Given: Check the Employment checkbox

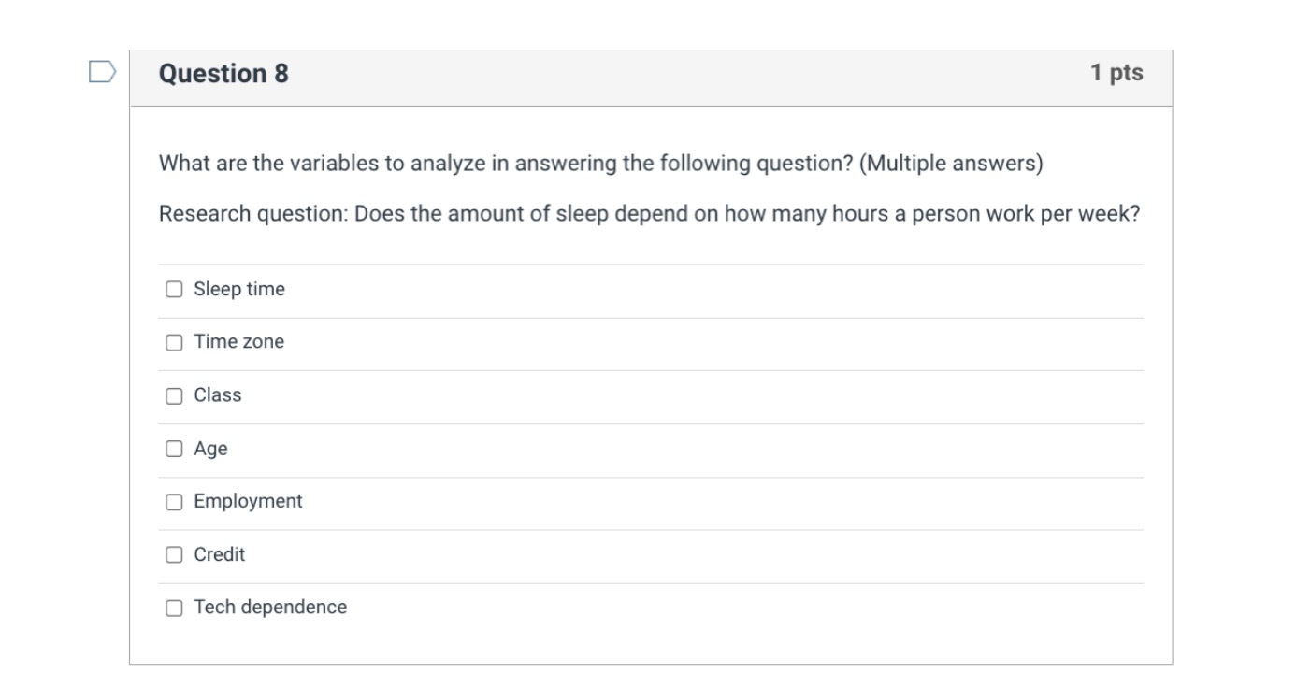Looking at the screenshot, I should tap(175, 502).
